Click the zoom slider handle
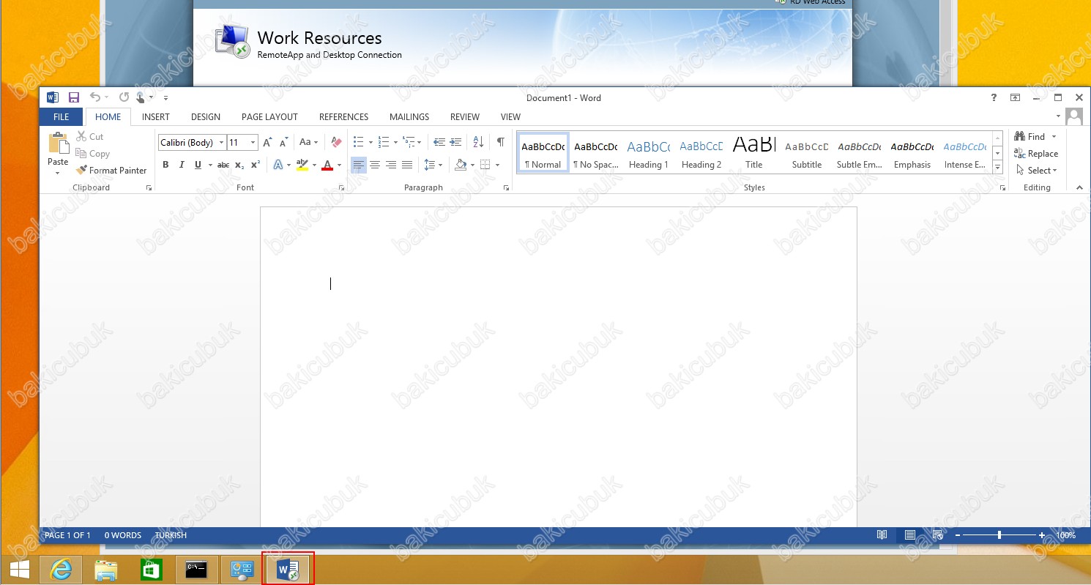1091x585 pixels. [x=999, y=535]
